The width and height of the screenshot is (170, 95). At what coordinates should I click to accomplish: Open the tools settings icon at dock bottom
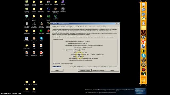click(143, 81)
